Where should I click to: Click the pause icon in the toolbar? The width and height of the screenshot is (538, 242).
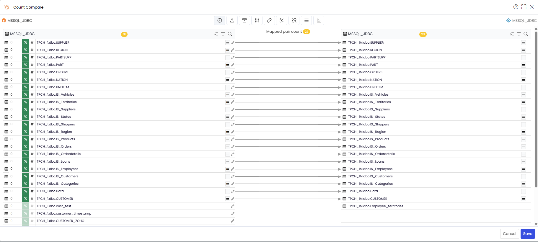click(220, 20)
